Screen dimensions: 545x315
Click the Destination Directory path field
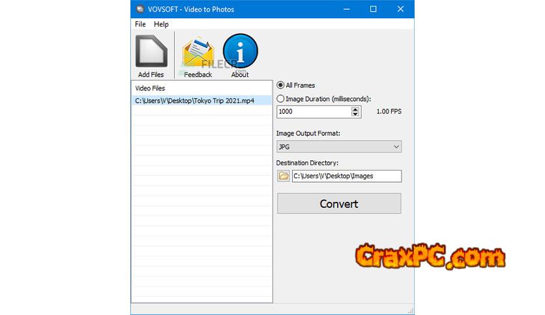coord(347,176)
